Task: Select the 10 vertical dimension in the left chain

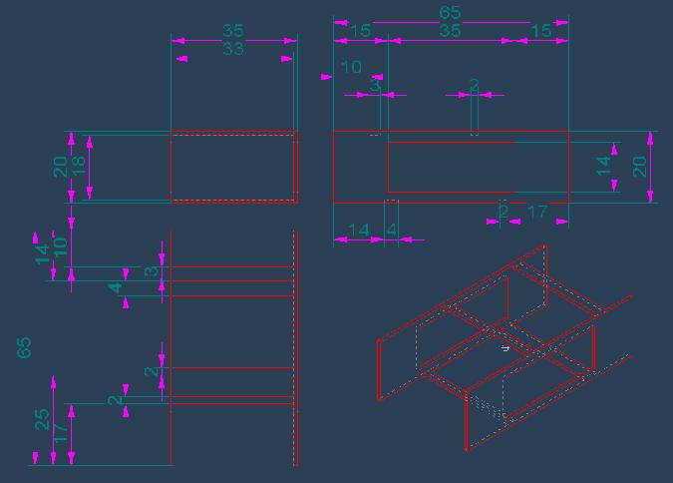Action: coord(61,244)
